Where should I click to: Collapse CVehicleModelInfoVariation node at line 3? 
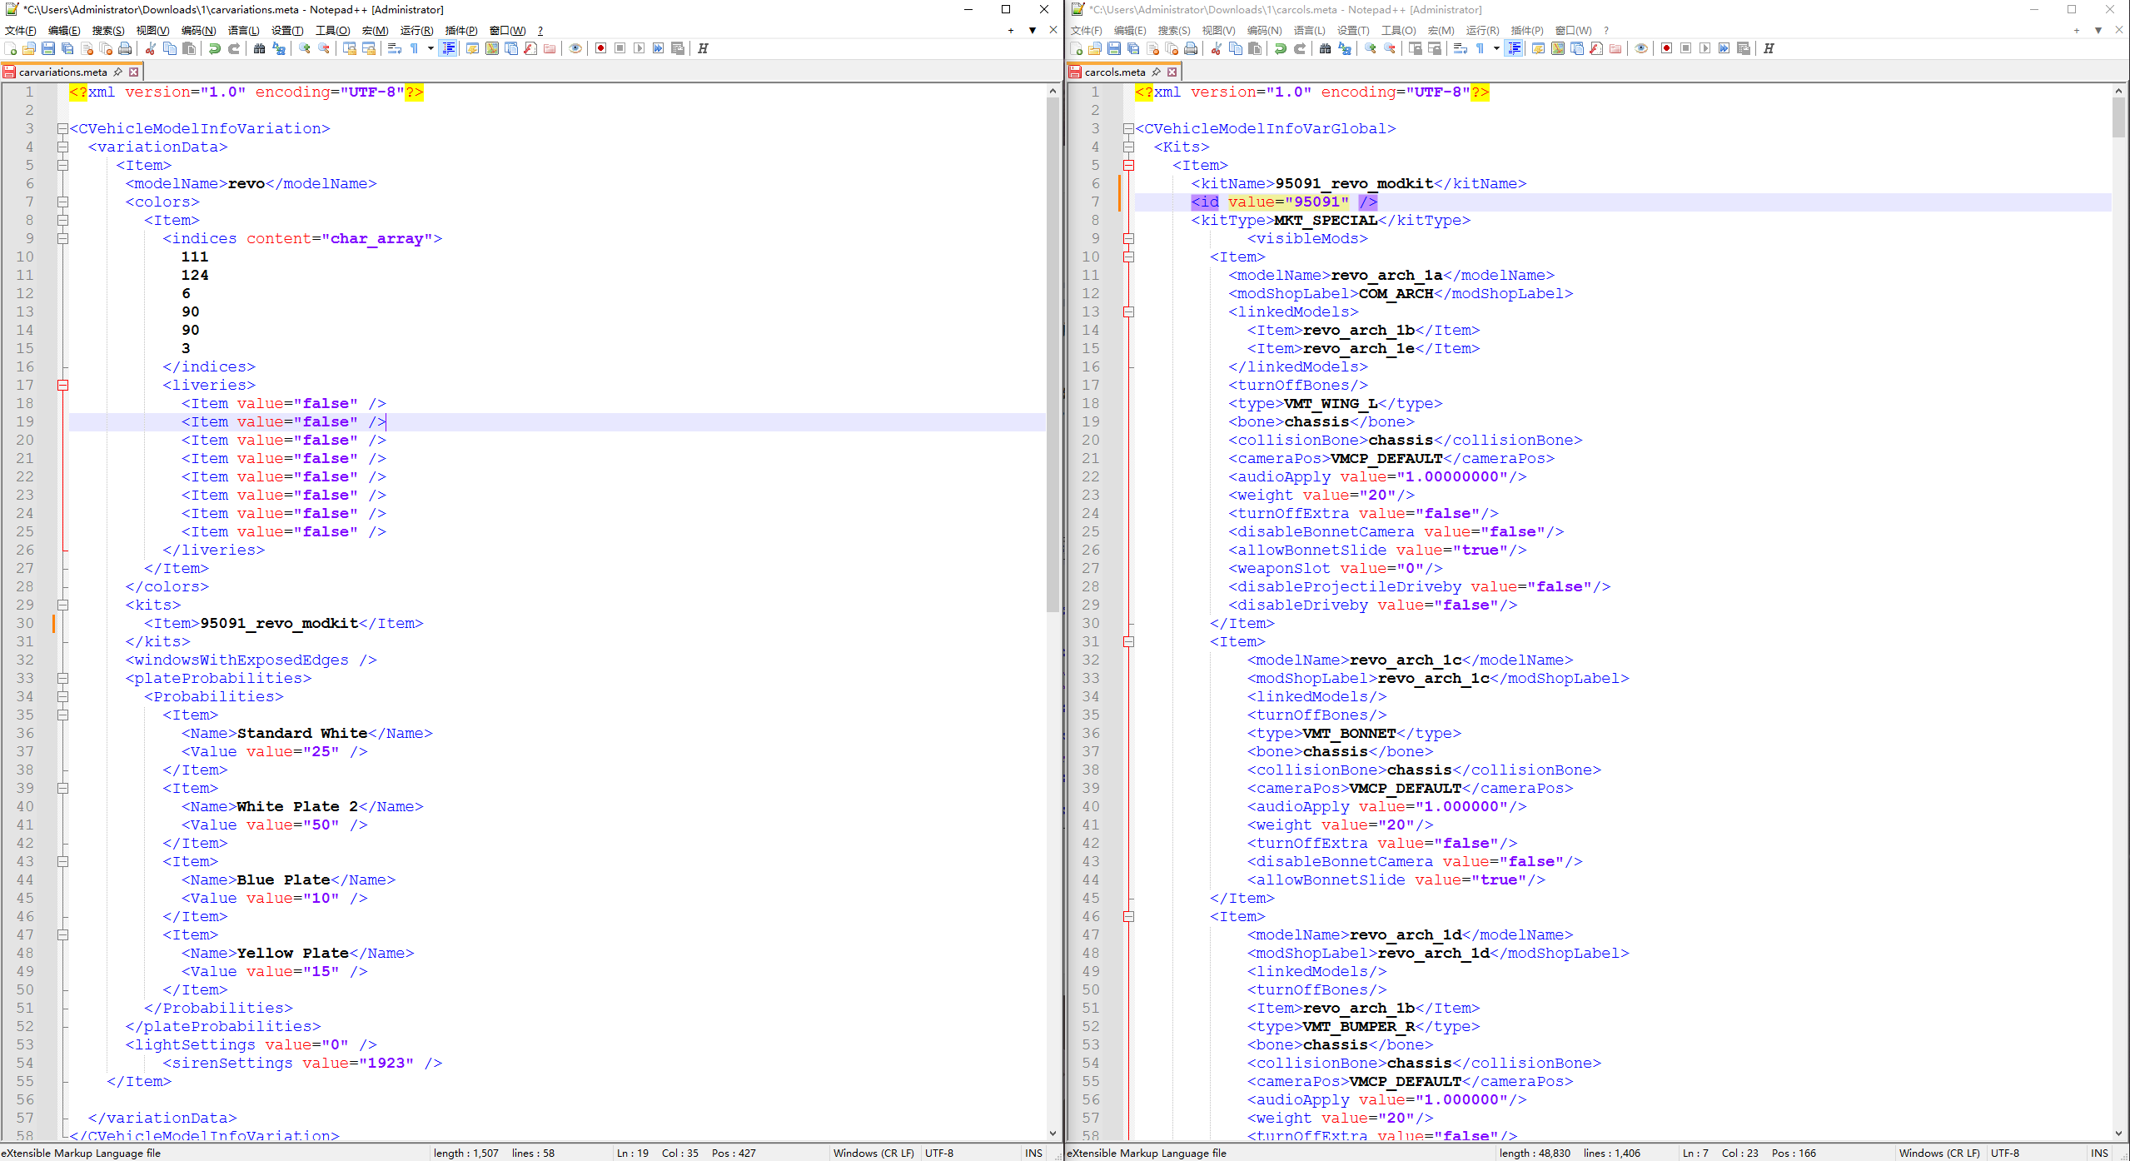(62, 129)
